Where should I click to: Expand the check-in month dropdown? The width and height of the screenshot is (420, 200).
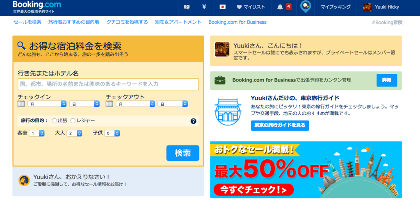pyautogui.click(x=47, y=104)
